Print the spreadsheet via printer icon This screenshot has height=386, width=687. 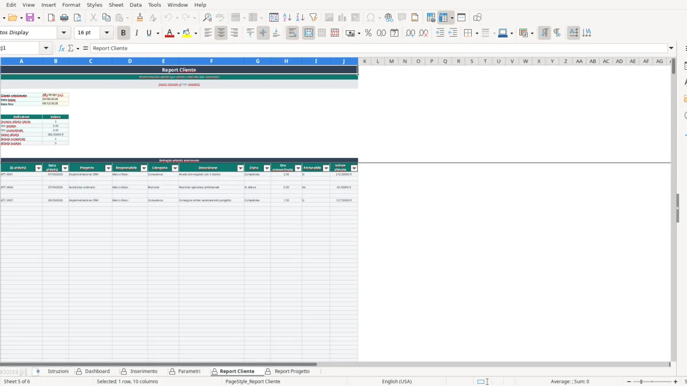(65, 18)
